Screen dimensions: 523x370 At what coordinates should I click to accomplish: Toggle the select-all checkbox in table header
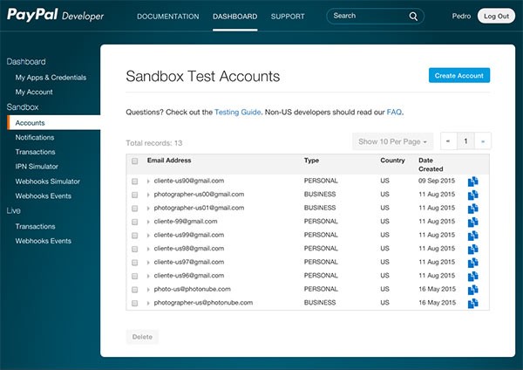pos(135,161)
